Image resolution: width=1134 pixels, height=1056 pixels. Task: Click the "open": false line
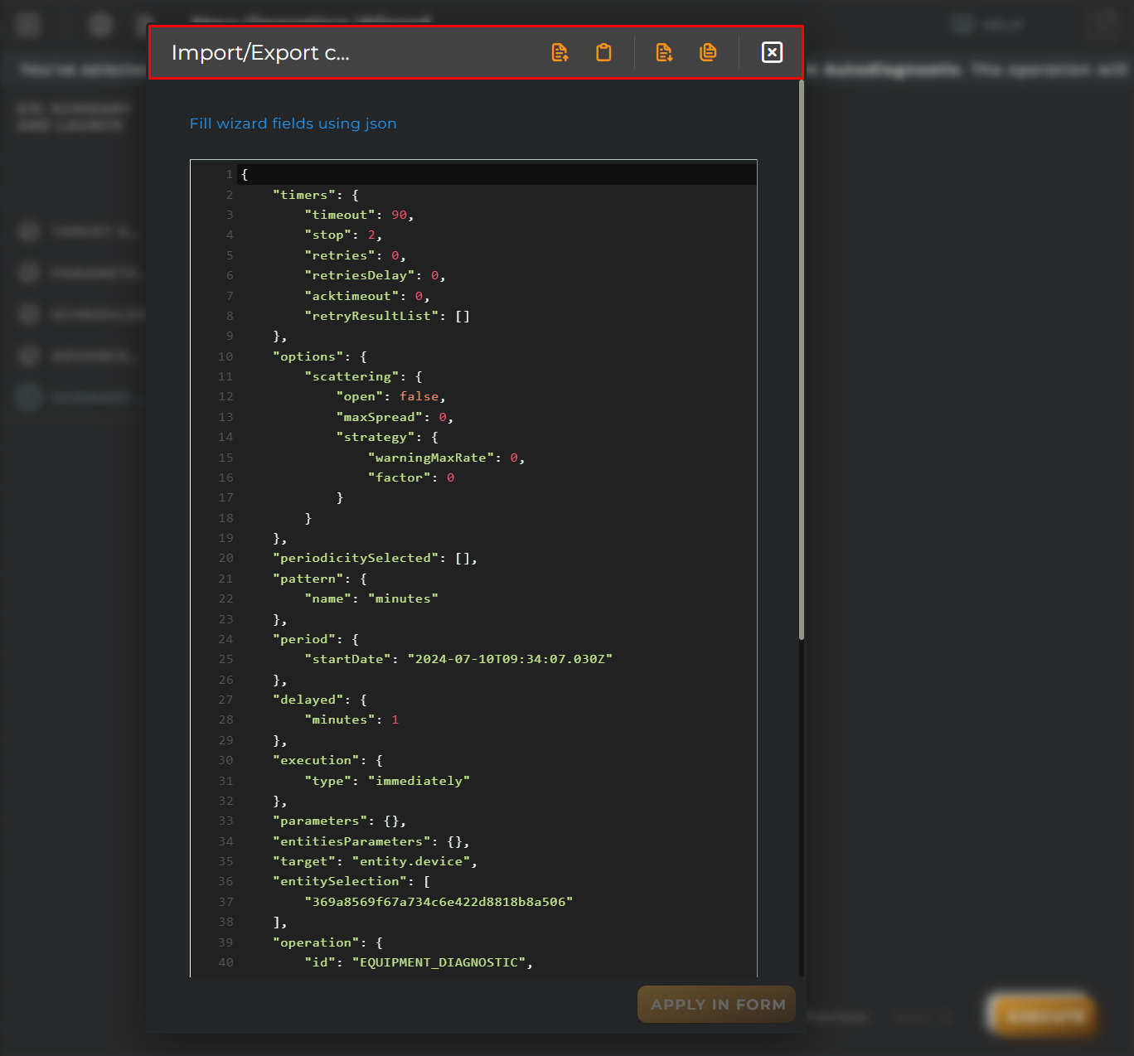coord(390,396)
